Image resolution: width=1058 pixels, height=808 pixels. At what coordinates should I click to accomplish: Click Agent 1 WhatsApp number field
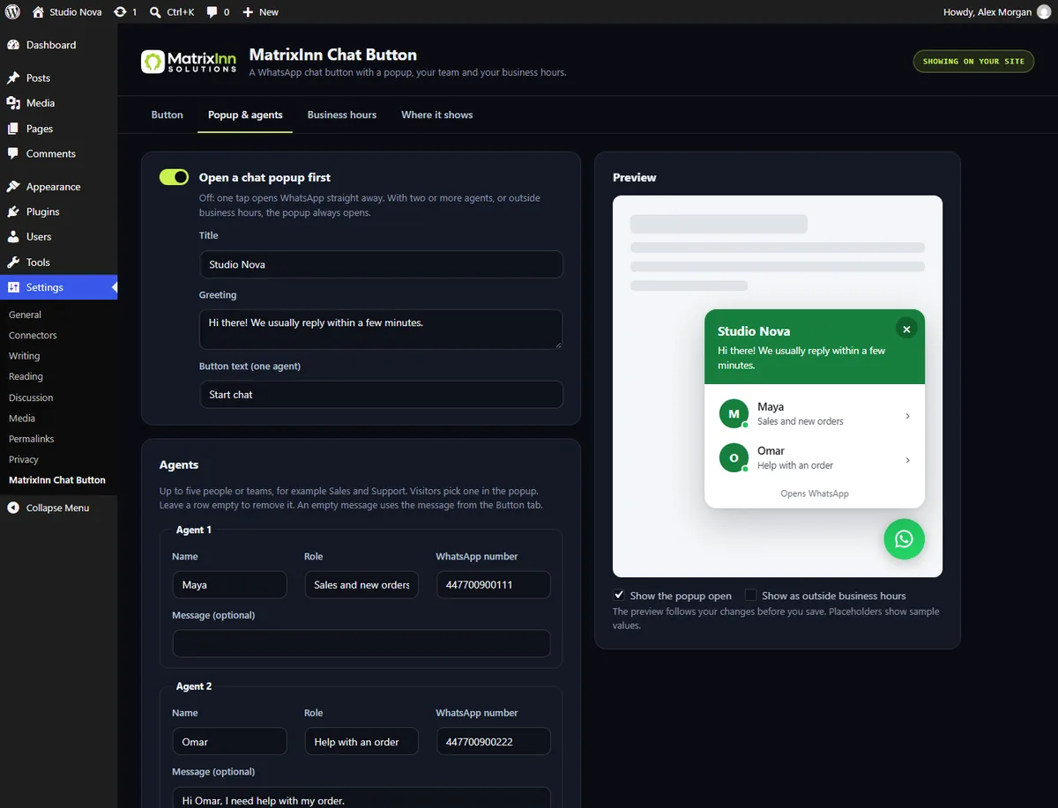point(494,585)
